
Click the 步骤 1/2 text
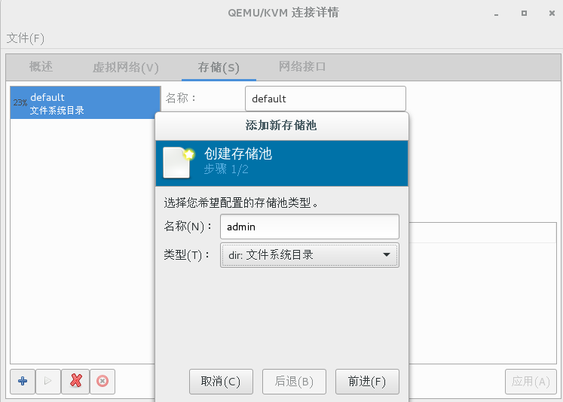click(226, 169)
